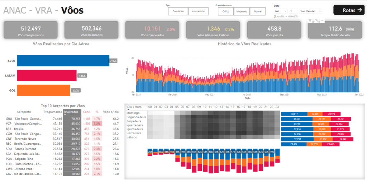Select the FOR - Pinto Martins row

tap(62, 164)
